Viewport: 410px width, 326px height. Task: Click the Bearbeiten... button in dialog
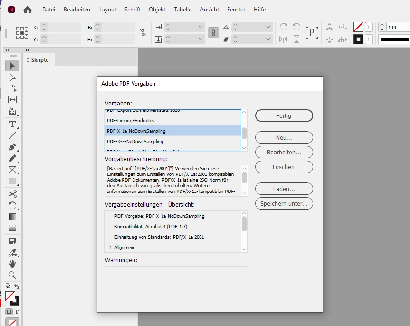click(284, 152)
